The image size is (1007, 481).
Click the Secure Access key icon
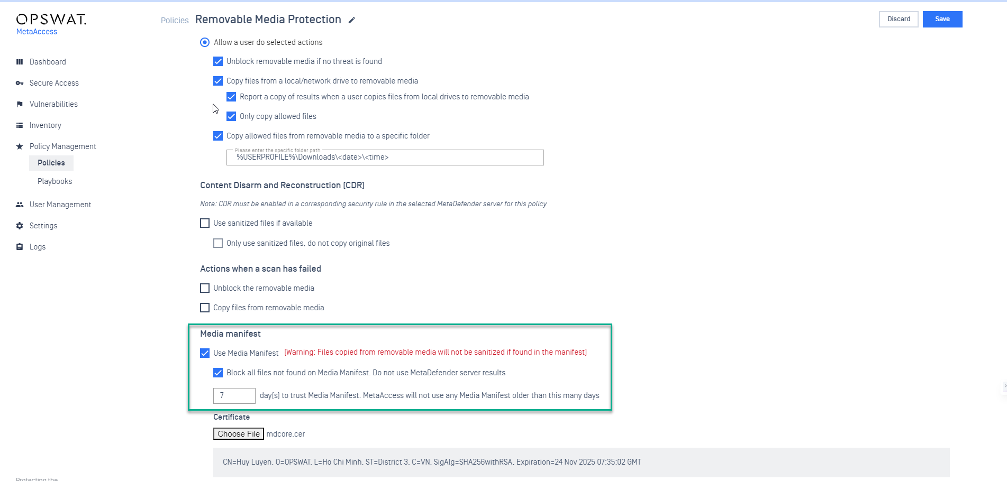[x=20, y=83]
